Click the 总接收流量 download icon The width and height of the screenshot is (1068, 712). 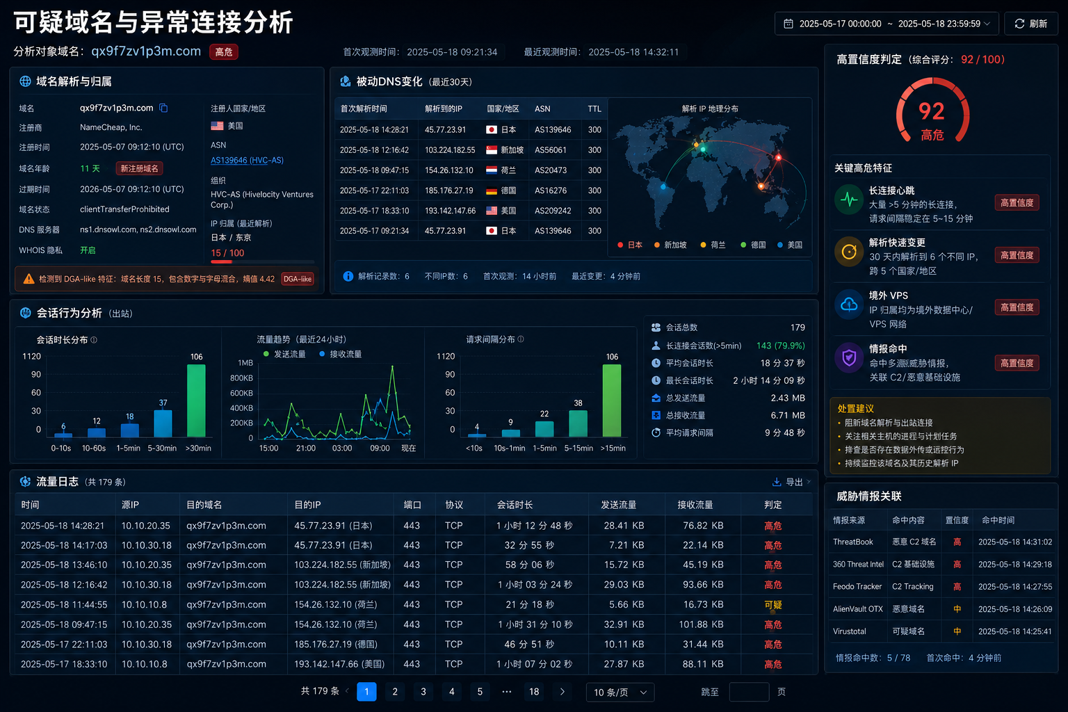[656, 415]
